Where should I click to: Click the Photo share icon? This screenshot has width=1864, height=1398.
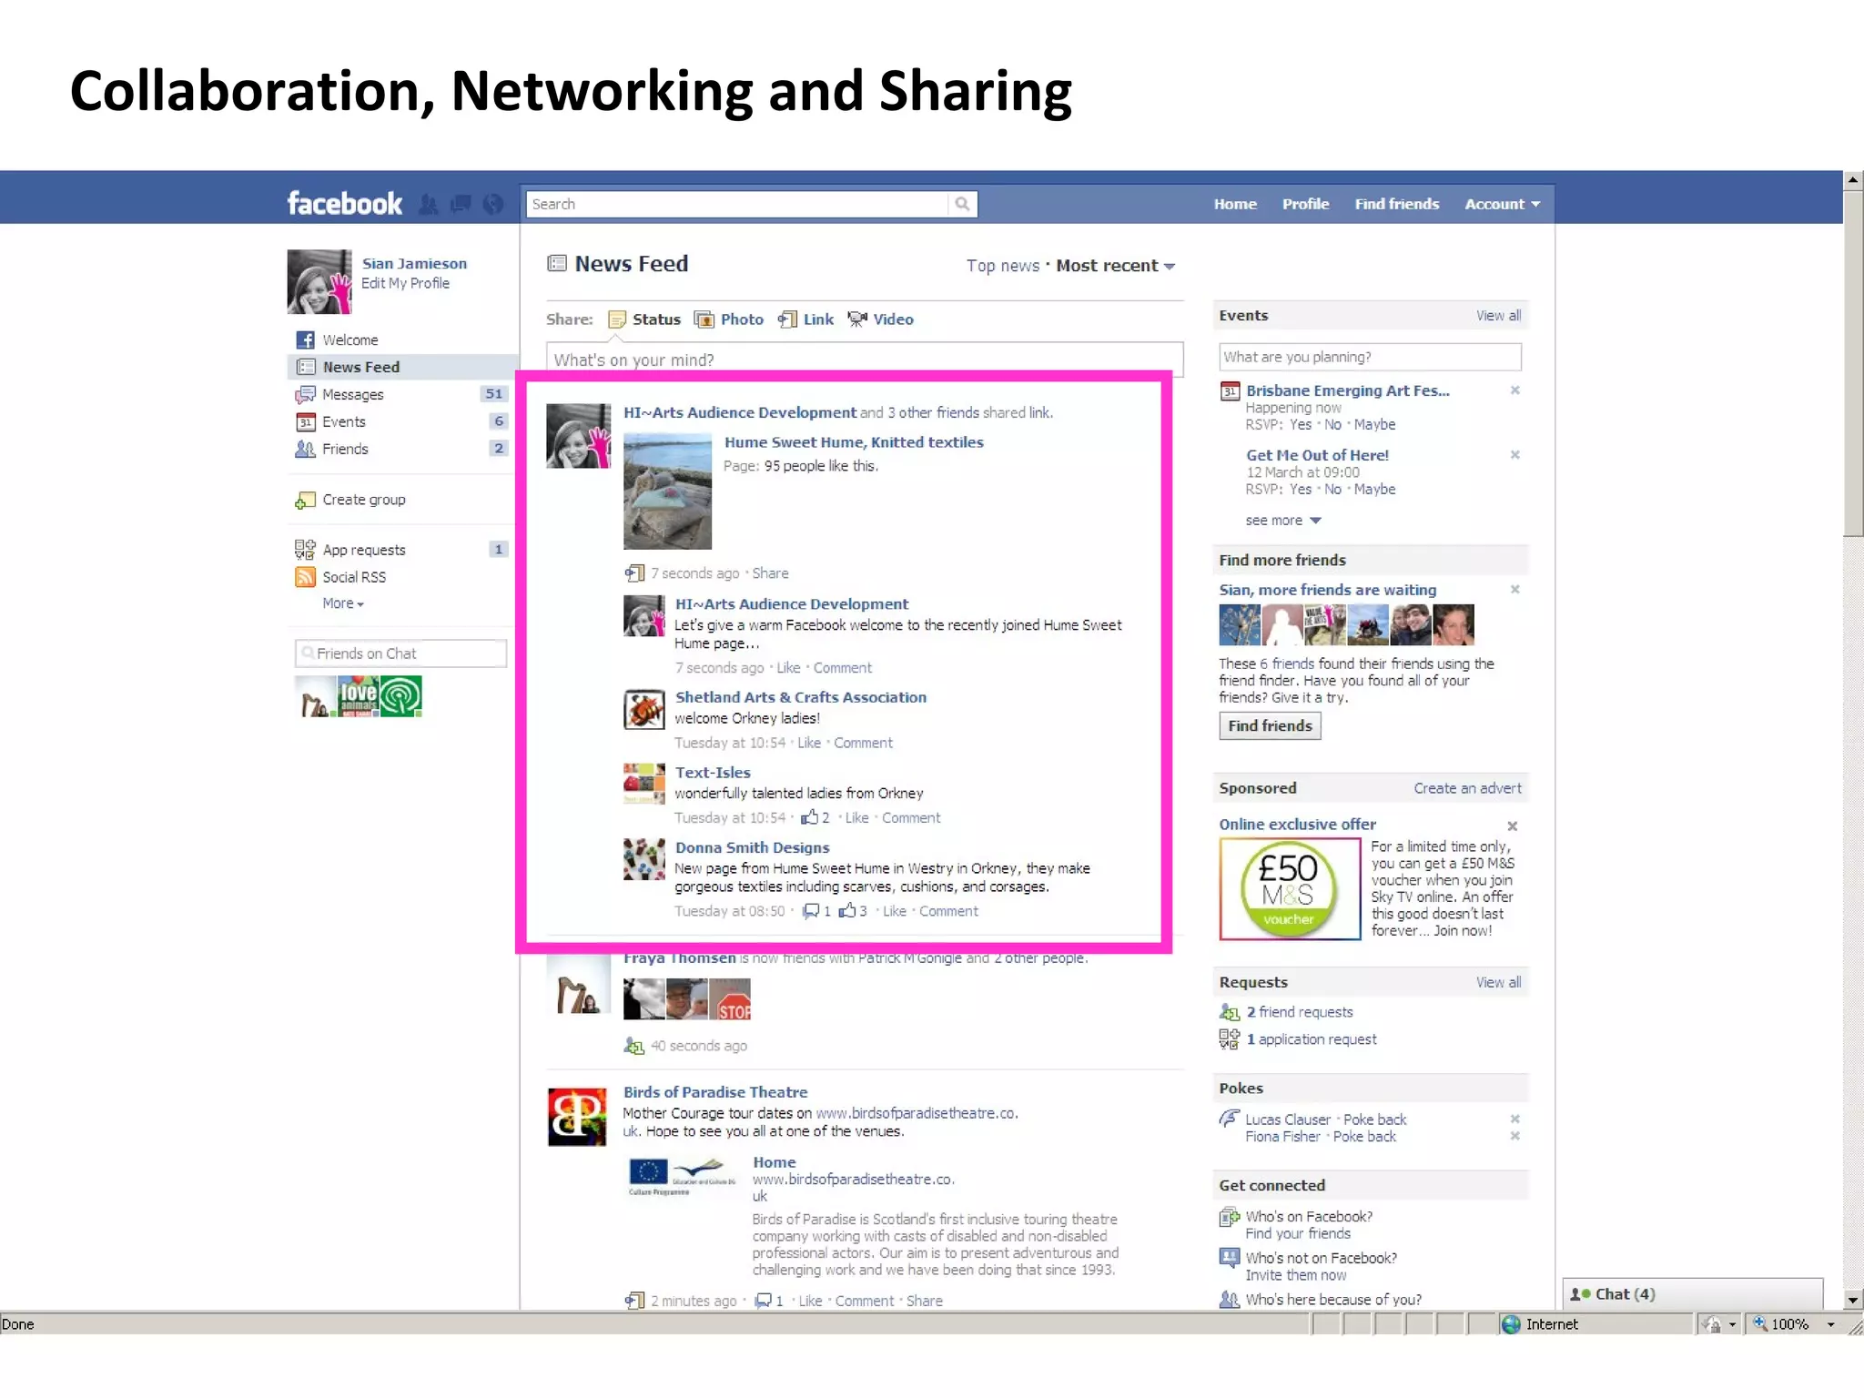(x=704, y=319)
